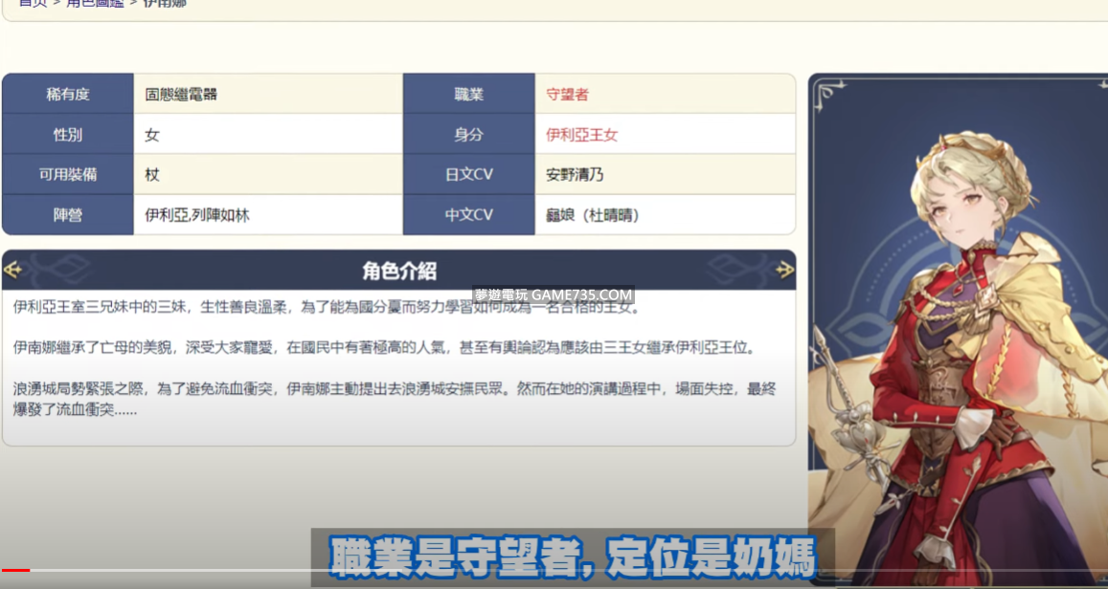
Task: Select the 身分 header cell
Action: coord(469,134)
